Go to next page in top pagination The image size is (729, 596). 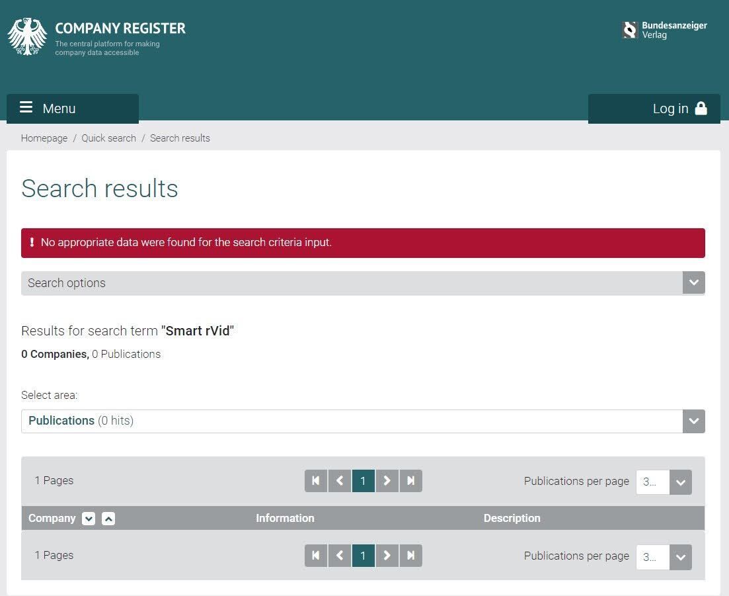click(x=387, y=481)
